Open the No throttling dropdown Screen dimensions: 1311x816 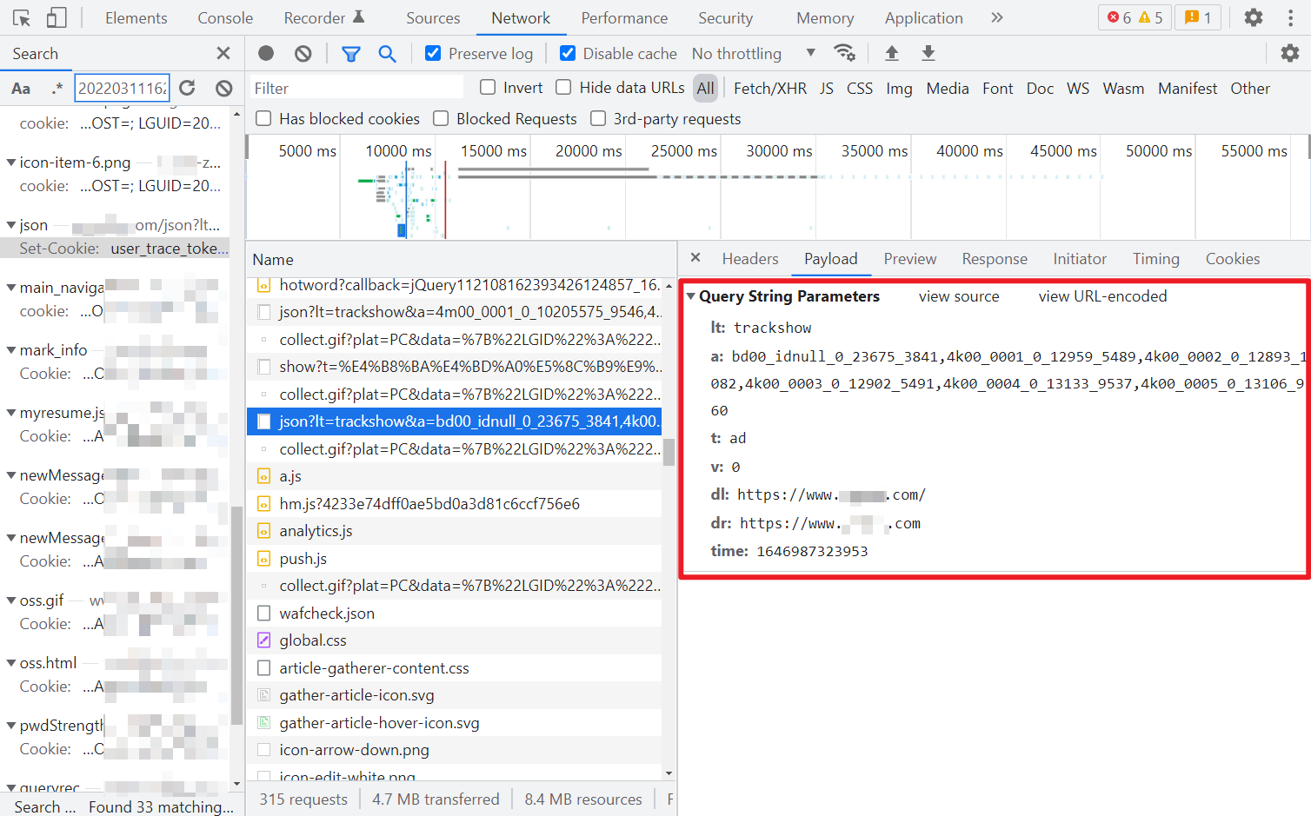click(x=754, y=54)
